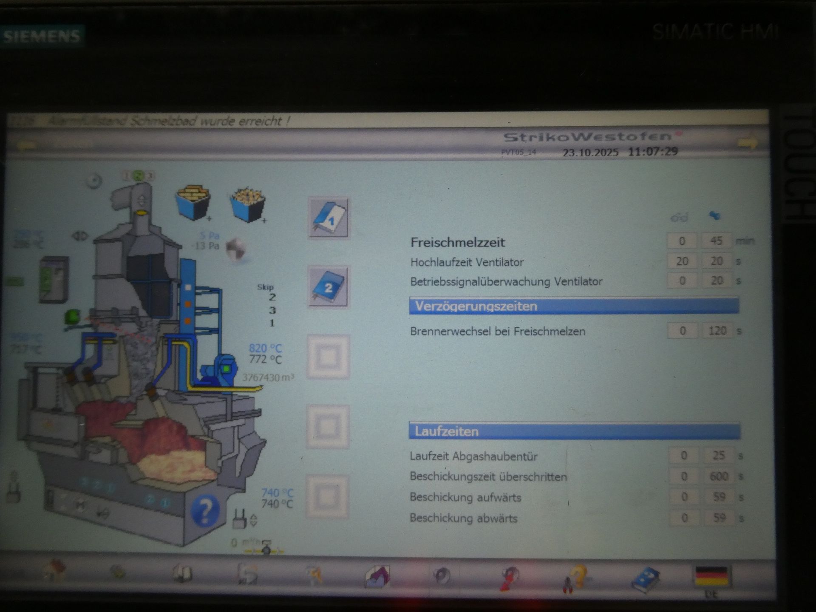Go back with the left arrow
The height and width of the screenshot is (612, 816).
pyautogui.click(x=26, y=145)
